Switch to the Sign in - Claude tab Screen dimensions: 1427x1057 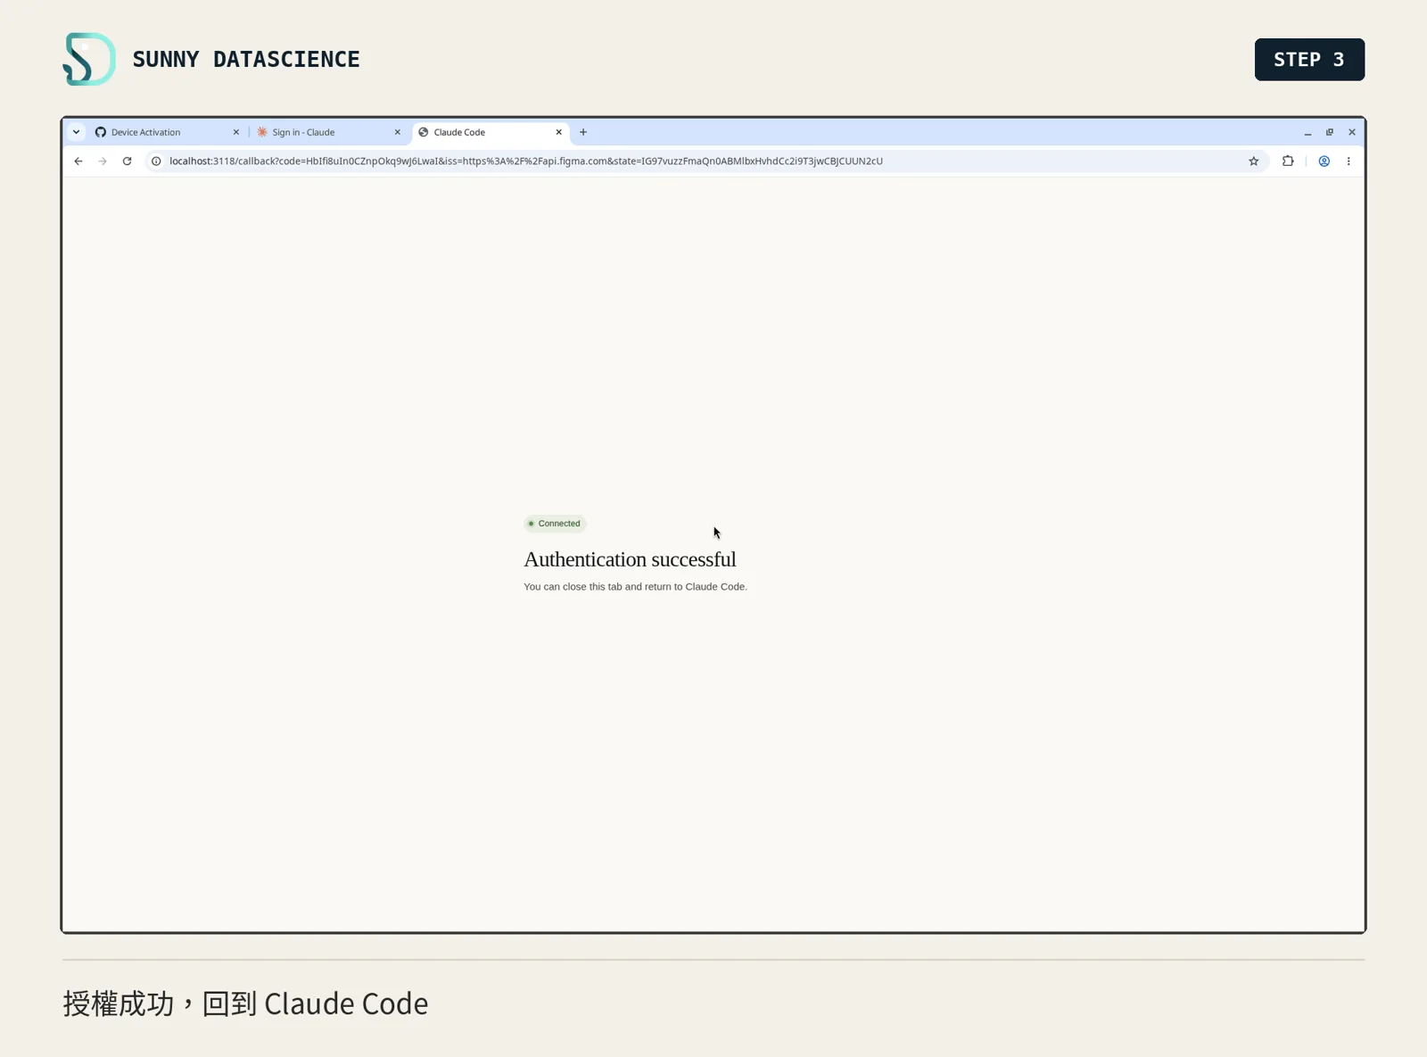click(x=328, y=132)
